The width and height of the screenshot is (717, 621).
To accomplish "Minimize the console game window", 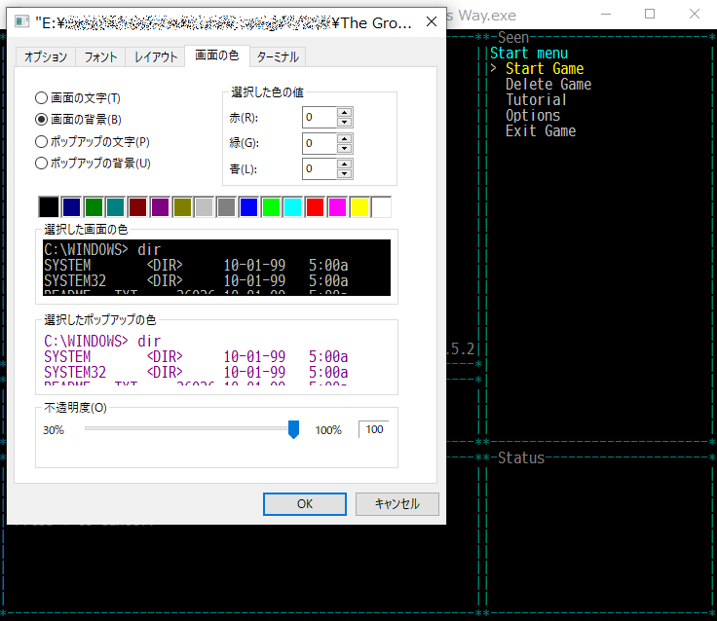I will pyautogui.click(x=606, y=15).
